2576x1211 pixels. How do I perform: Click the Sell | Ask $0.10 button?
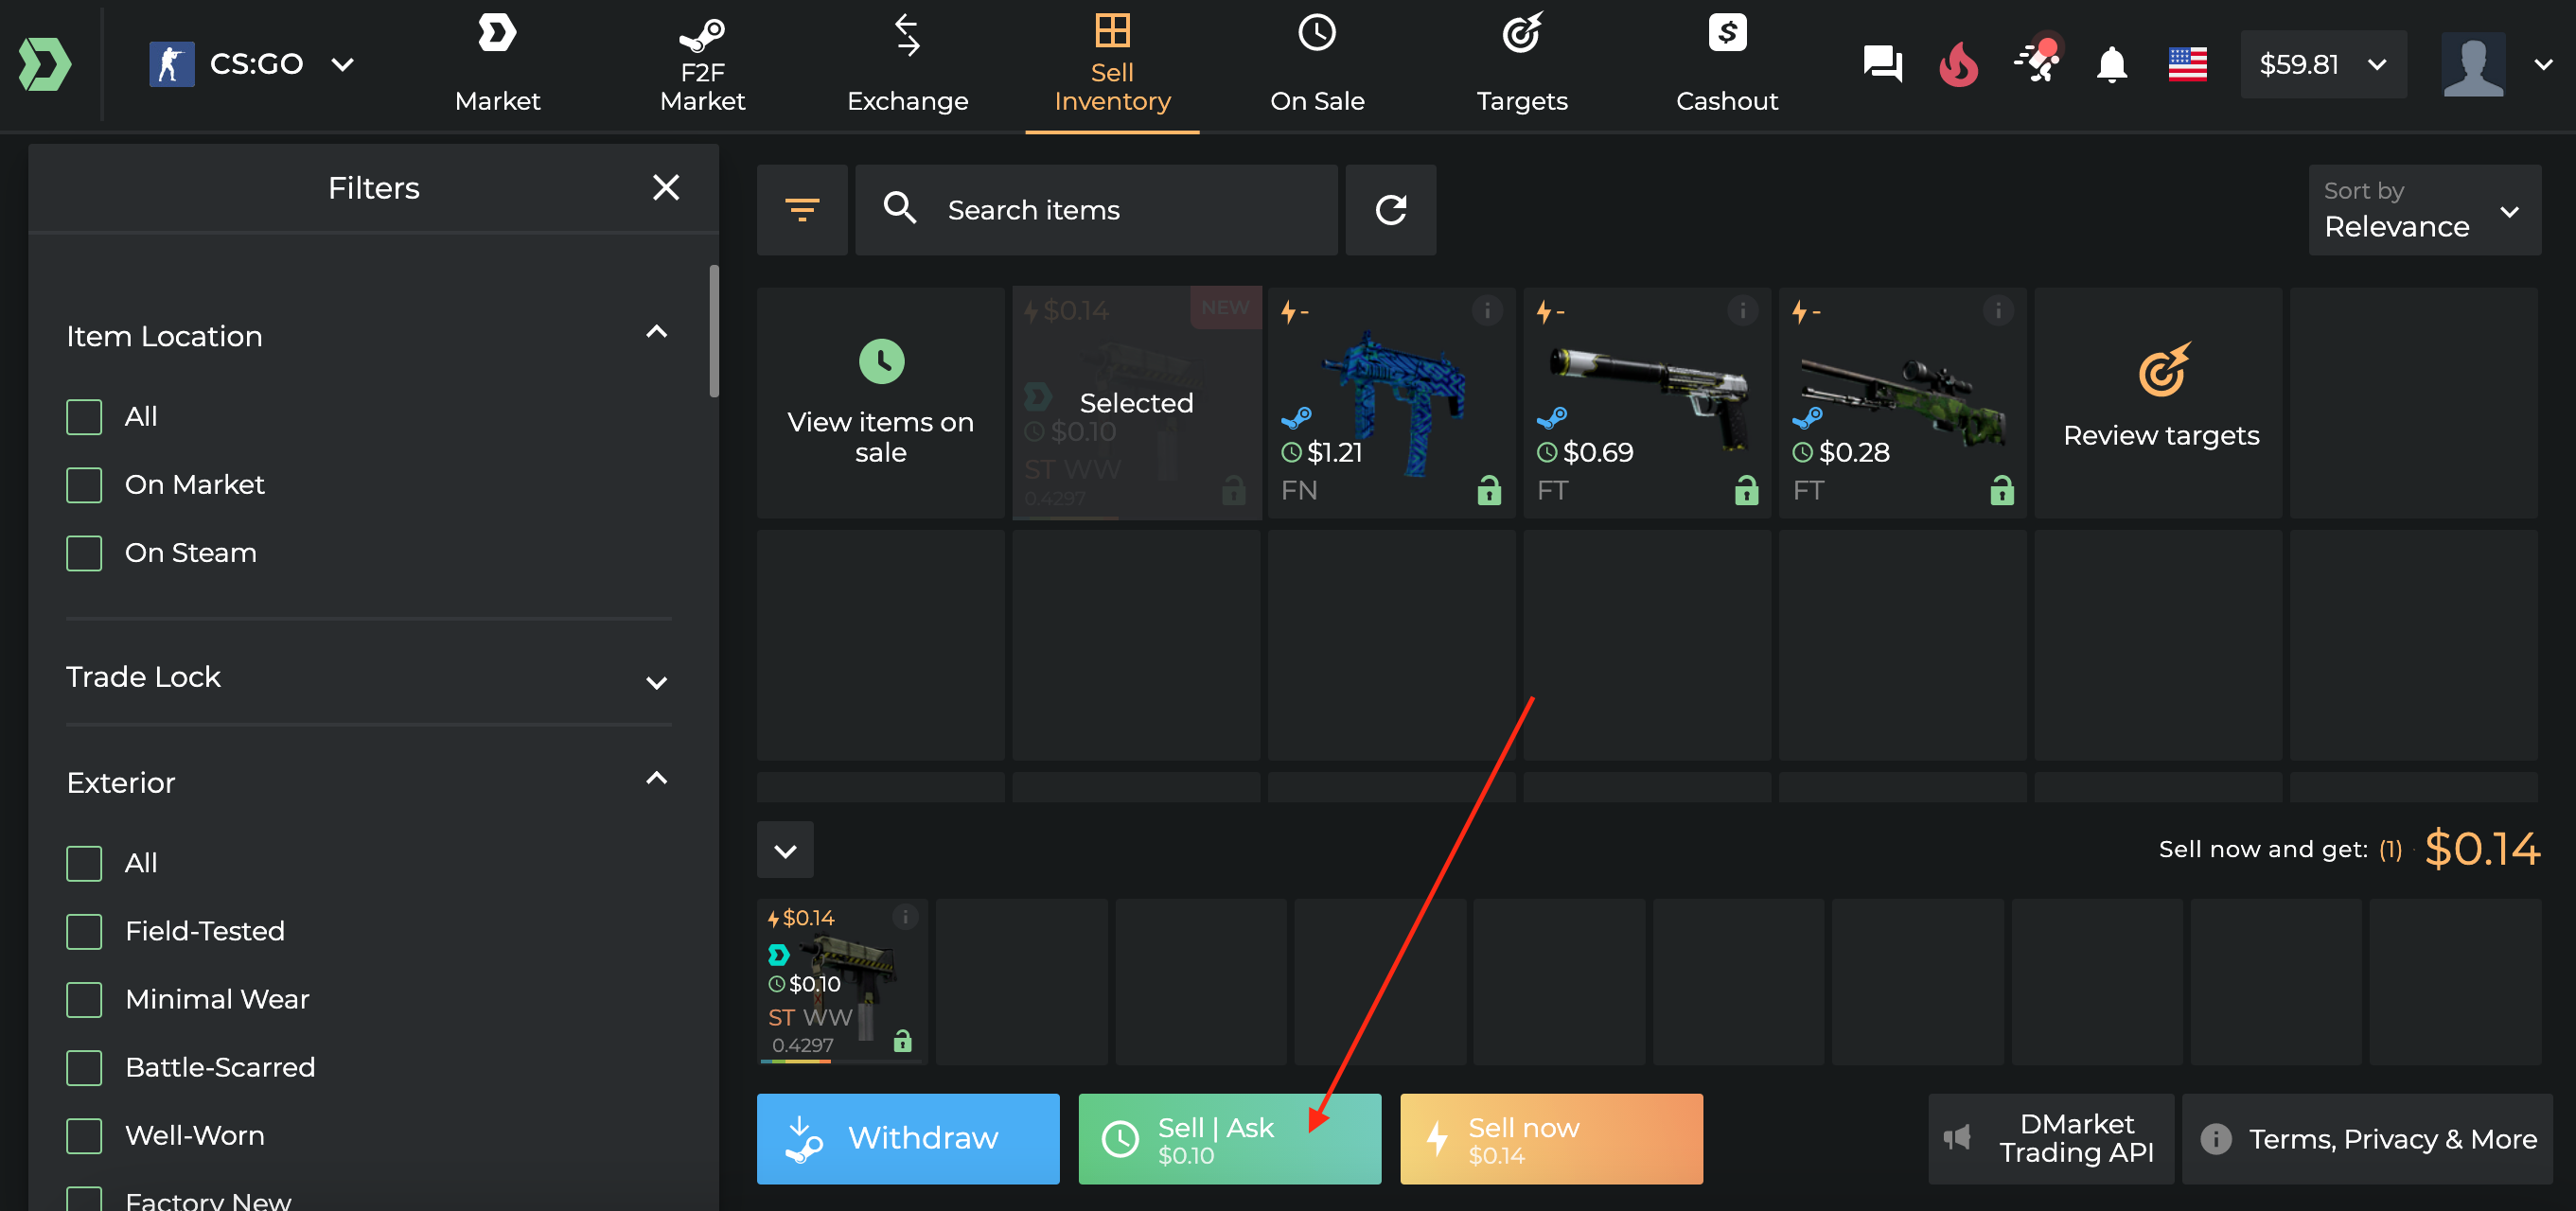[1230, 1138]
